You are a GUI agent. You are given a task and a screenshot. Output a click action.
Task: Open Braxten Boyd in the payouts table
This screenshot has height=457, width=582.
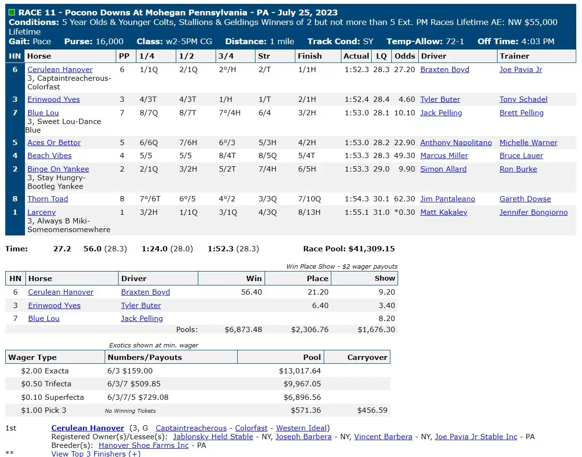click(x=145, y=292)
